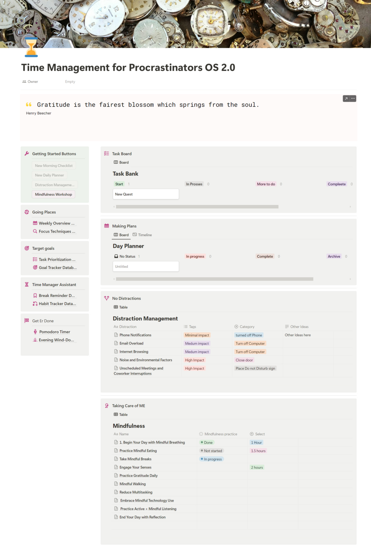Viewport: 371px width, 554px height.
Task: Open the 1 Hour select dropdown
Action: point(256,442)
